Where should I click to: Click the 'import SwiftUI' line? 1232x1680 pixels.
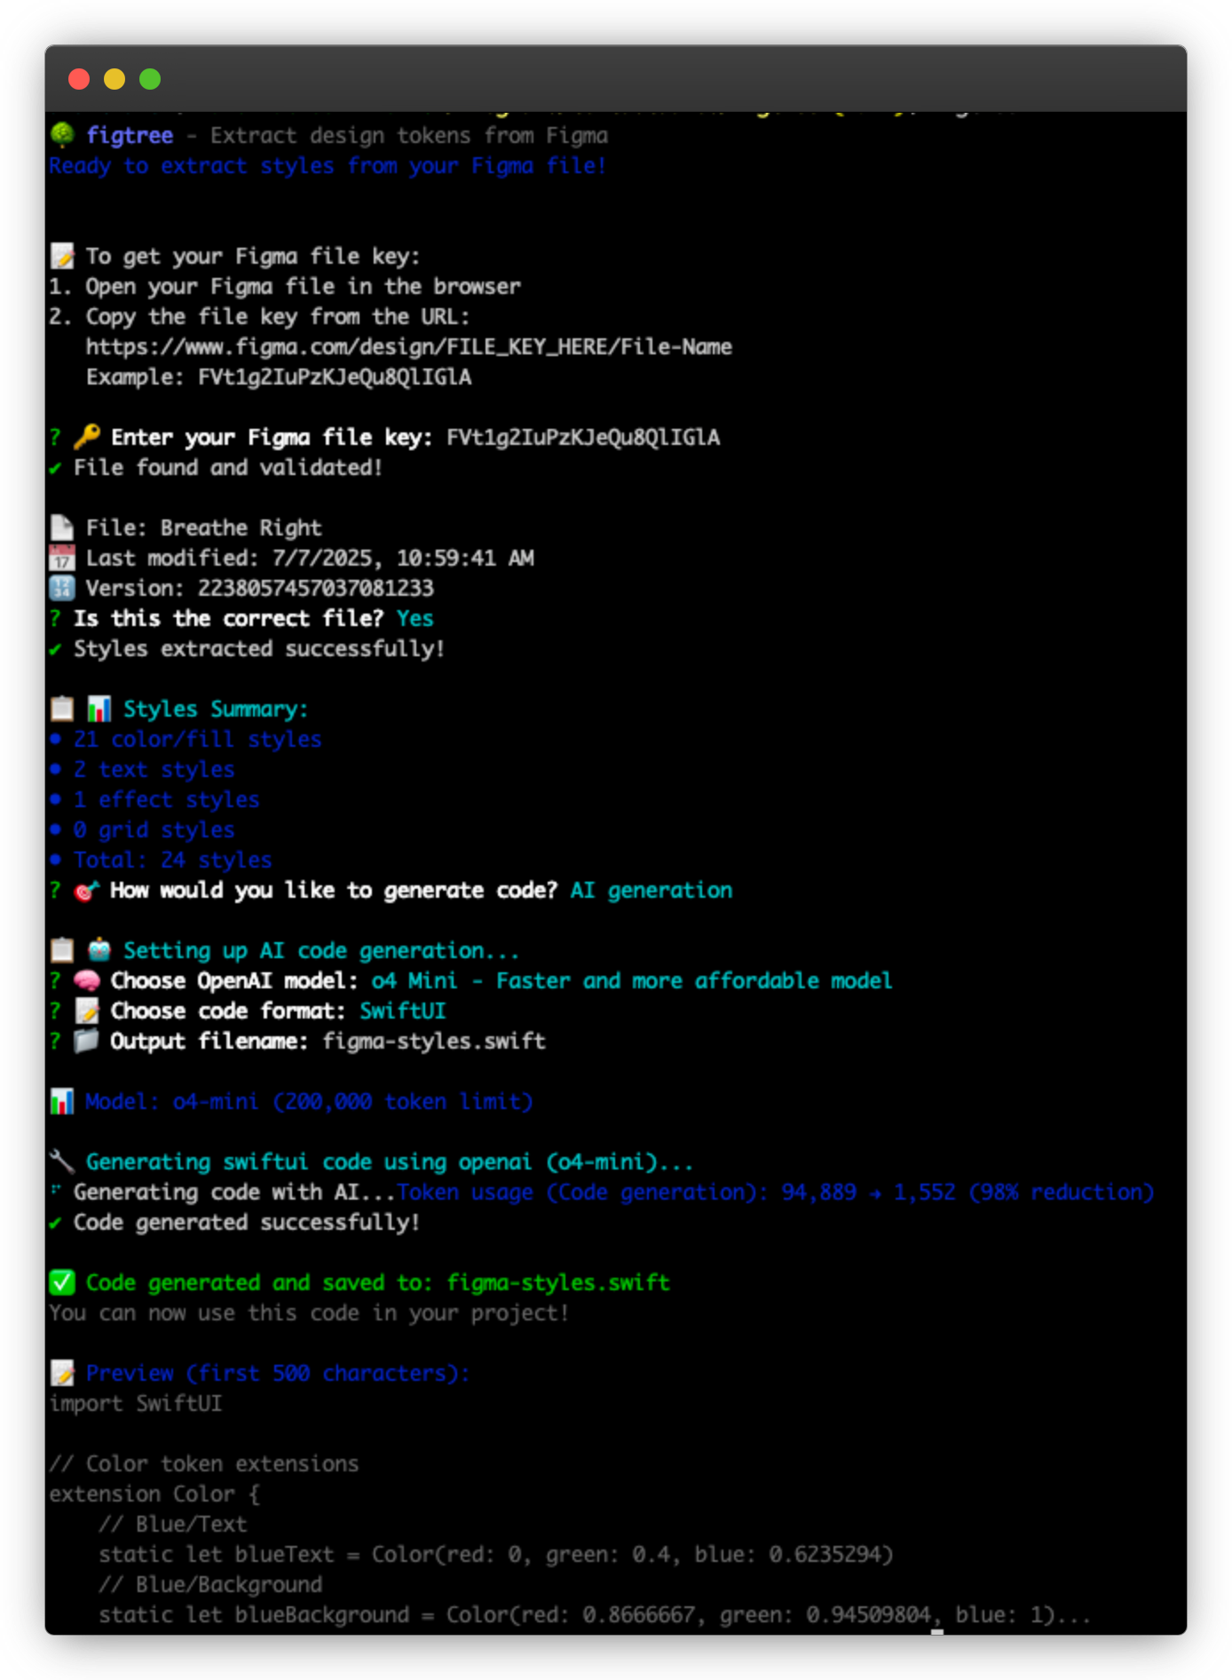tap(136, 1403)
